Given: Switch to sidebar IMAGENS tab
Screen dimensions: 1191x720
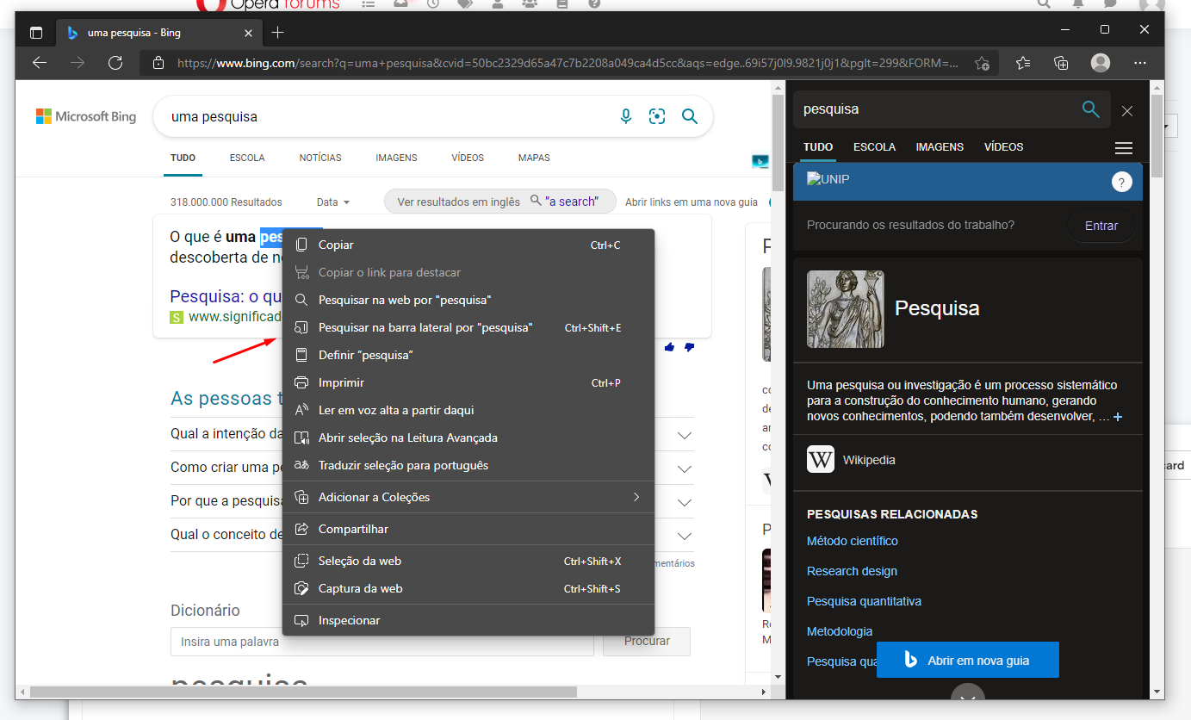Looking at the screenshot, I should [x=940, y=147].
